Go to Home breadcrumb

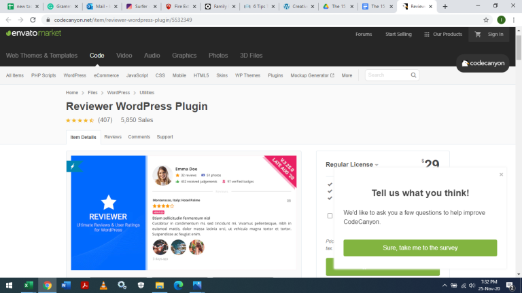tap(72, 93)
